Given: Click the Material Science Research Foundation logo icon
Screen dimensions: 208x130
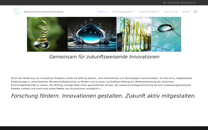Looking at the screenshot, I should coord(17,11).
